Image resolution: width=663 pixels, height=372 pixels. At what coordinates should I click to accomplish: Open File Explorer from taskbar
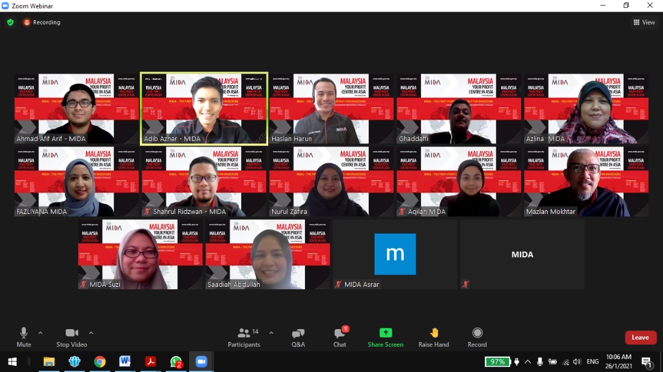tap(49, 362)
